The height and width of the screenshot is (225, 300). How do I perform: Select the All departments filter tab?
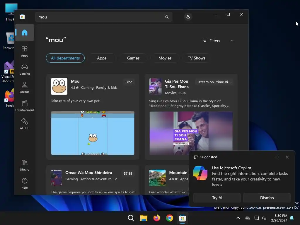65,58
